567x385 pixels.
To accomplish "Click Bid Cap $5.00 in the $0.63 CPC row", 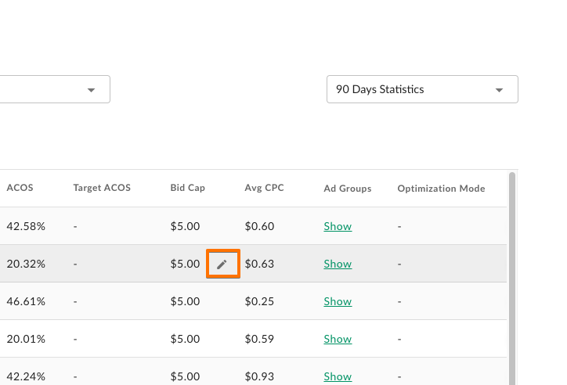I will point(185,264).
